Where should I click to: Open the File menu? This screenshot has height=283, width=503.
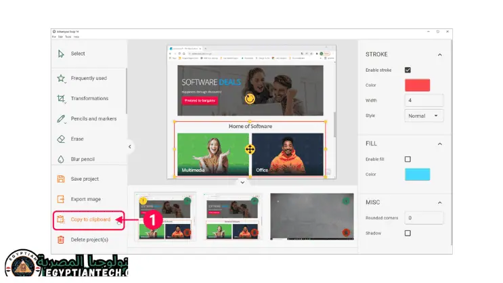click(x=53, y=37)
